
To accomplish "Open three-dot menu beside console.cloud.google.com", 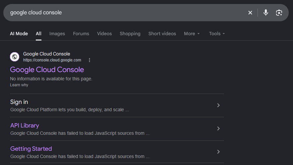I will pyautogui.click(x=89, y=60).
